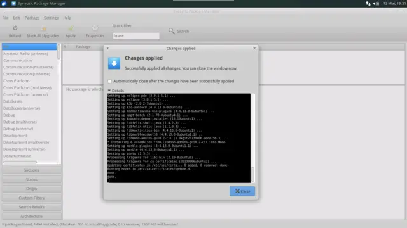Open the Edit menu
The height and width of the screenshot is (228, 407).
click(17, 18)
